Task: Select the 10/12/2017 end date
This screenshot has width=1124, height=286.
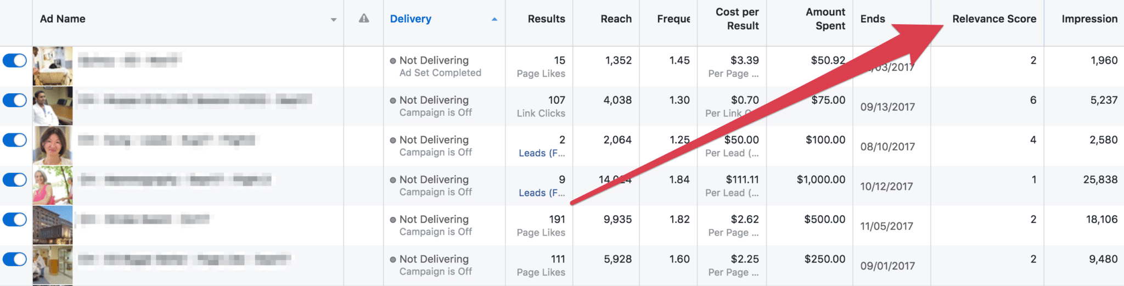Action: tap(886, 186)
